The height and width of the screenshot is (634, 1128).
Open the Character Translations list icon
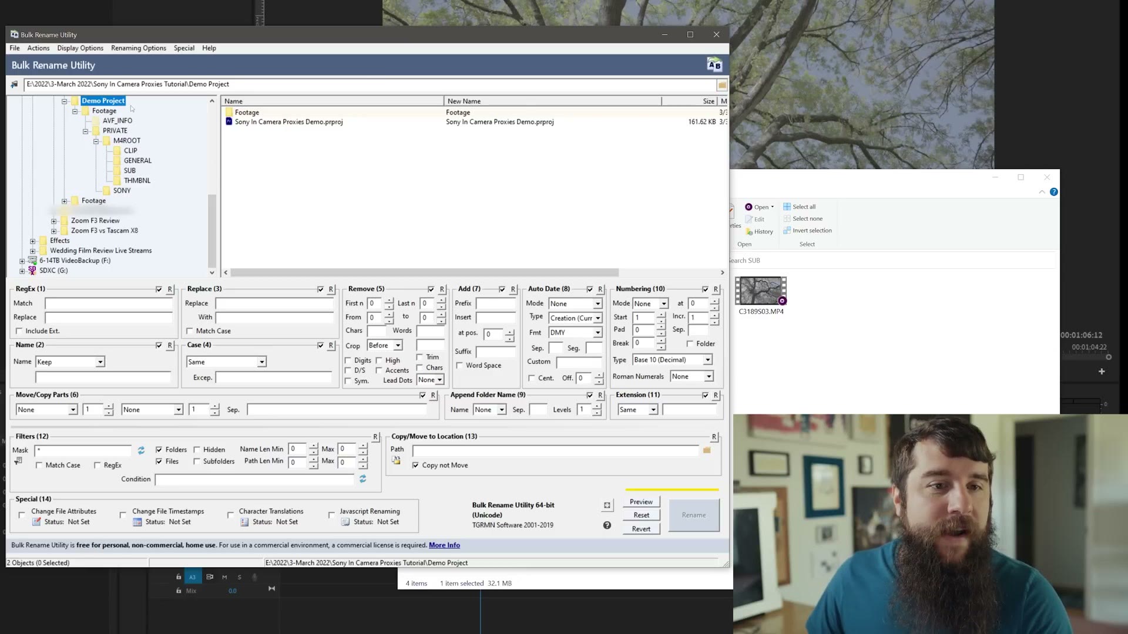pos(244,522)
